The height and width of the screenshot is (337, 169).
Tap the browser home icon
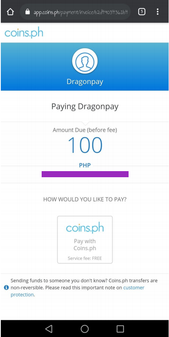(10, 12)
